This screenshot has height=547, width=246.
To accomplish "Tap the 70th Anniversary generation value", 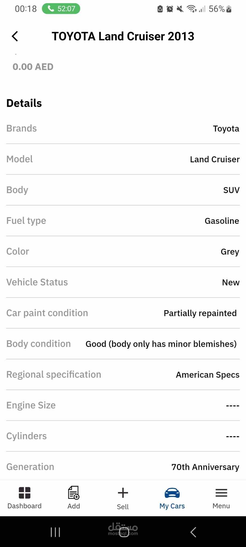I will pos(205,467).
